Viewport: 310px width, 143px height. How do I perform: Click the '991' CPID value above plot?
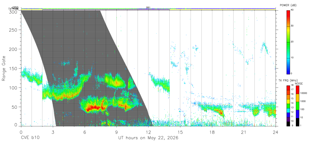pos(148,7)
